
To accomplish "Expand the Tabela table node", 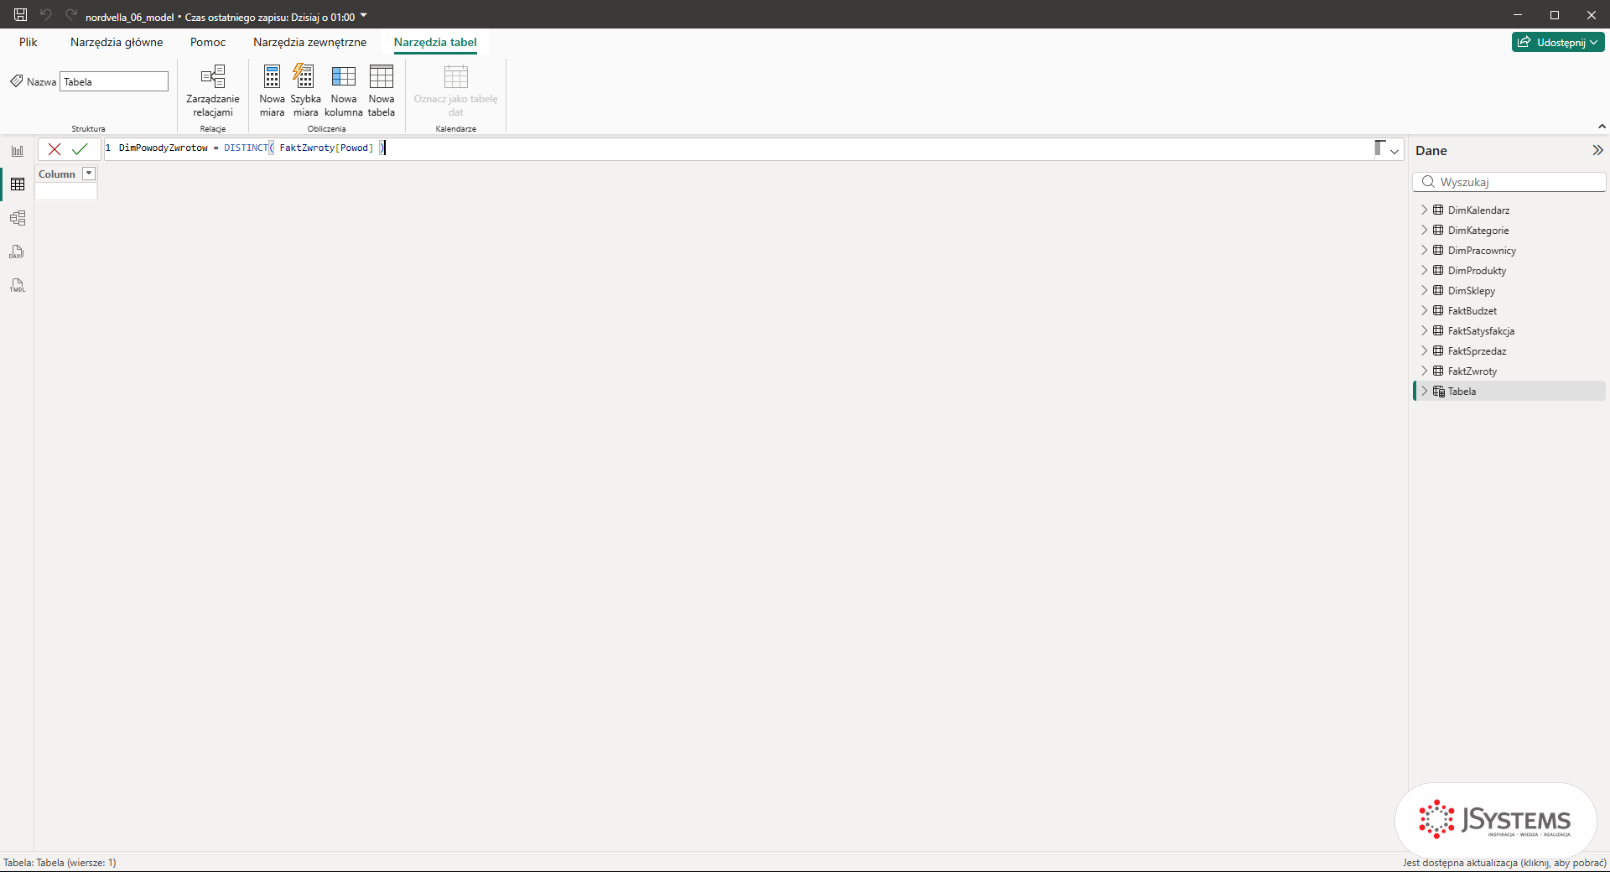I will pyautogui.click(x=1424, y=391).
